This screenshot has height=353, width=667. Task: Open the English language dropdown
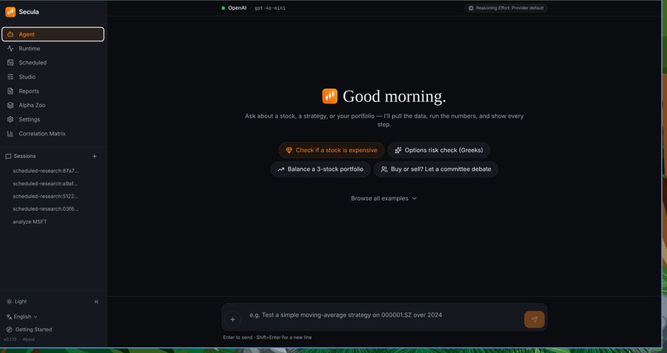[22, 317]
